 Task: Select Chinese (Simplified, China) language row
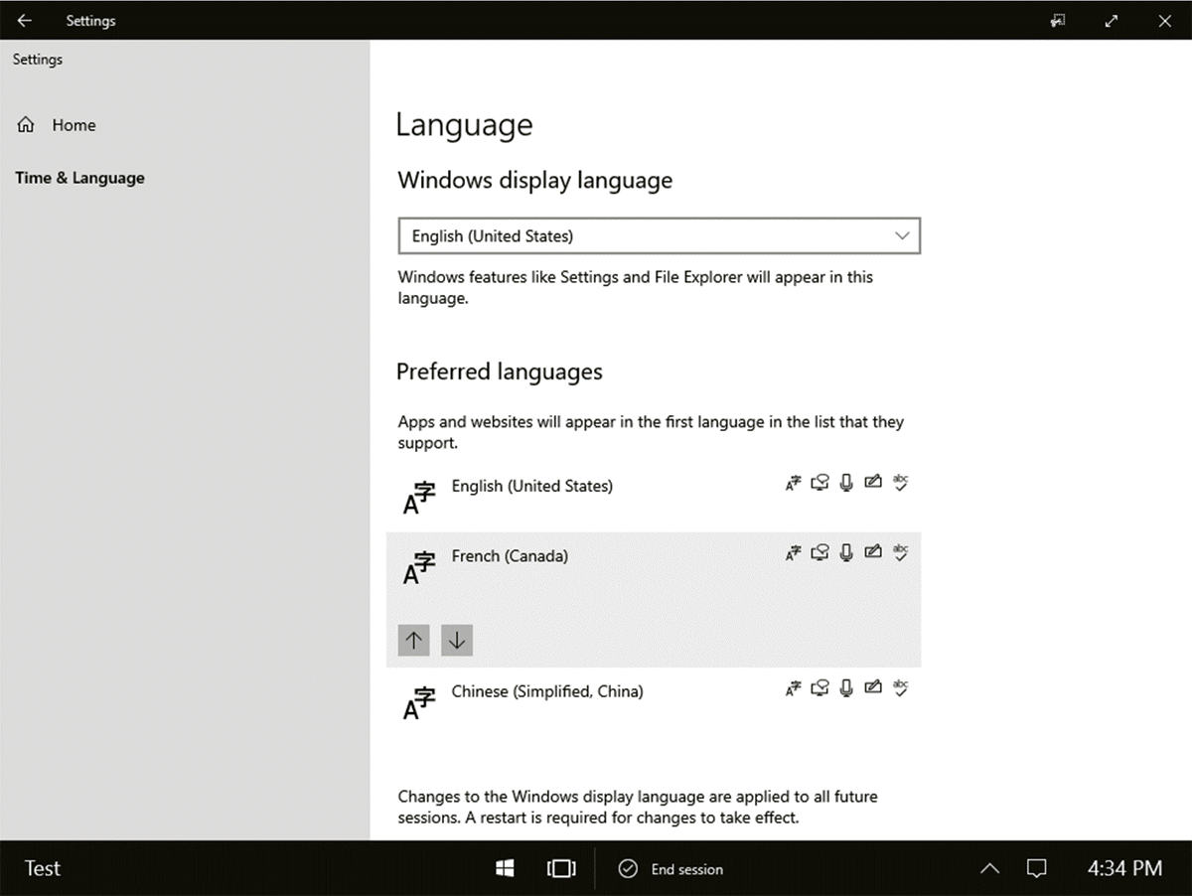[x=654, y=701]
